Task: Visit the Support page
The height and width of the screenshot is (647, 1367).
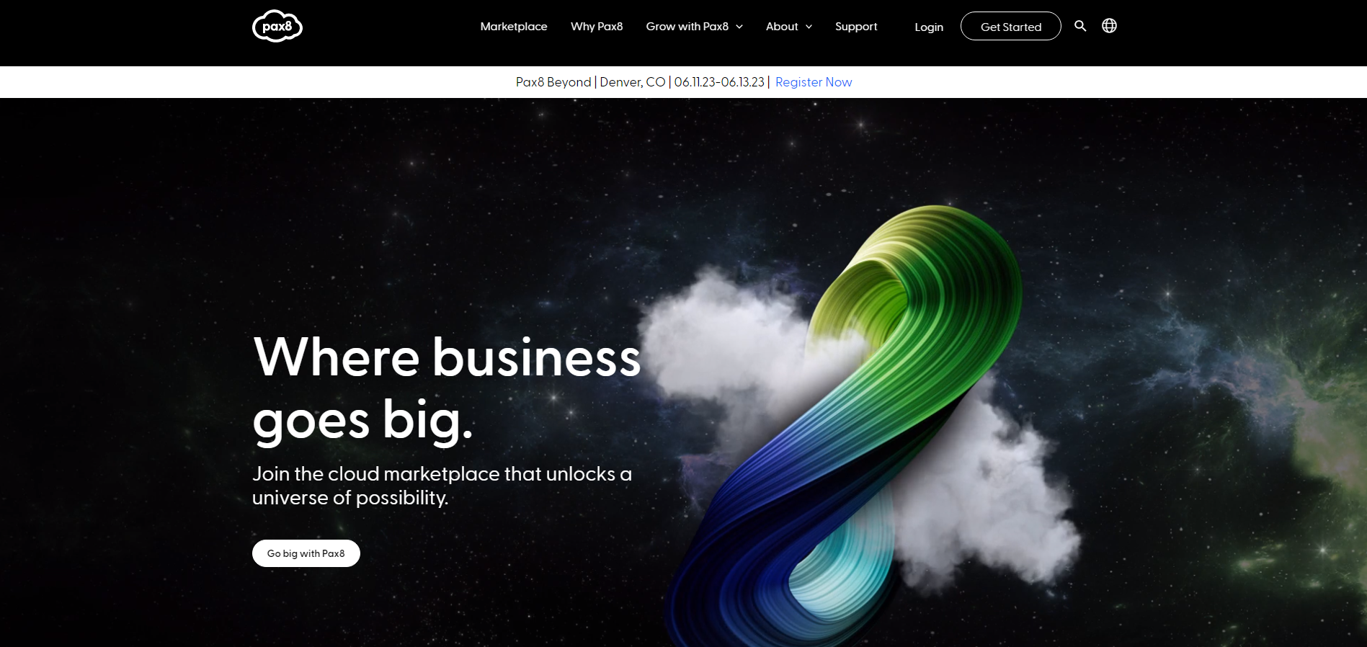Action: pos(856,27)
